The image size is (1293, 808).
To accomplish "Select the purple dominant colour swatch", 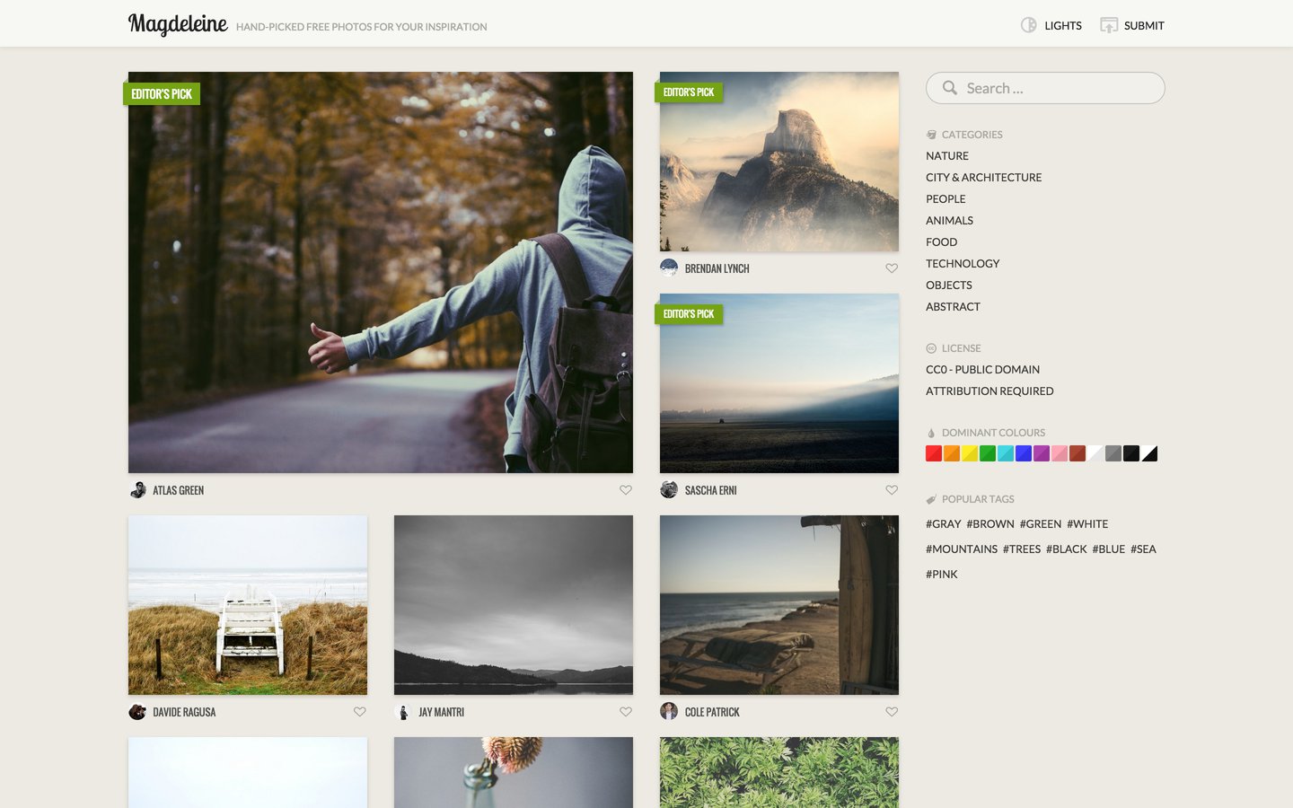I will pos(1042,453).
